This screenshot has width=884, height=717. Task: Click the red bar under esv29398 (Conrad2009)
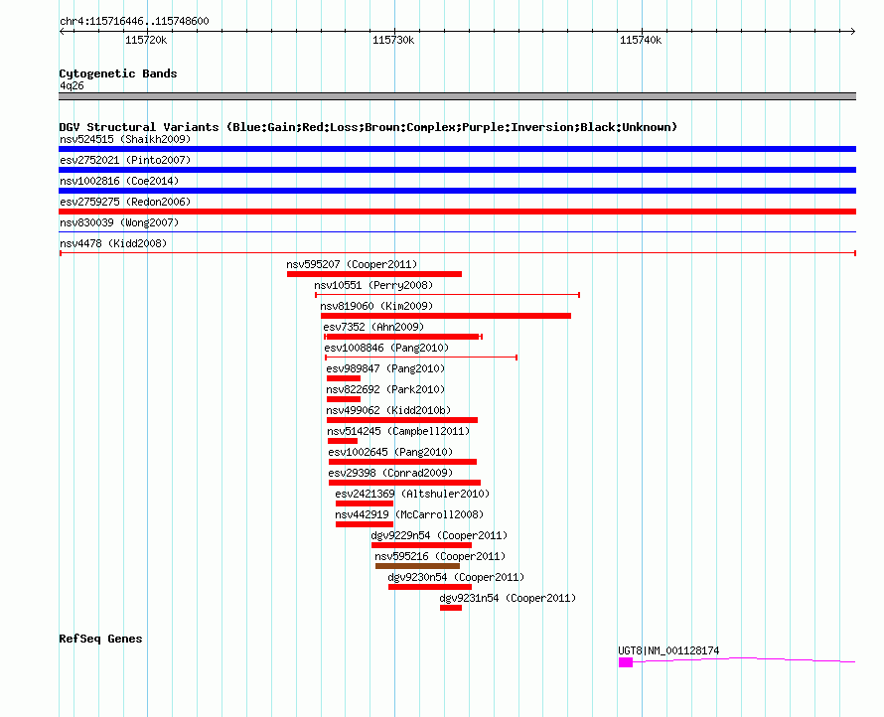tap(405, 483)
